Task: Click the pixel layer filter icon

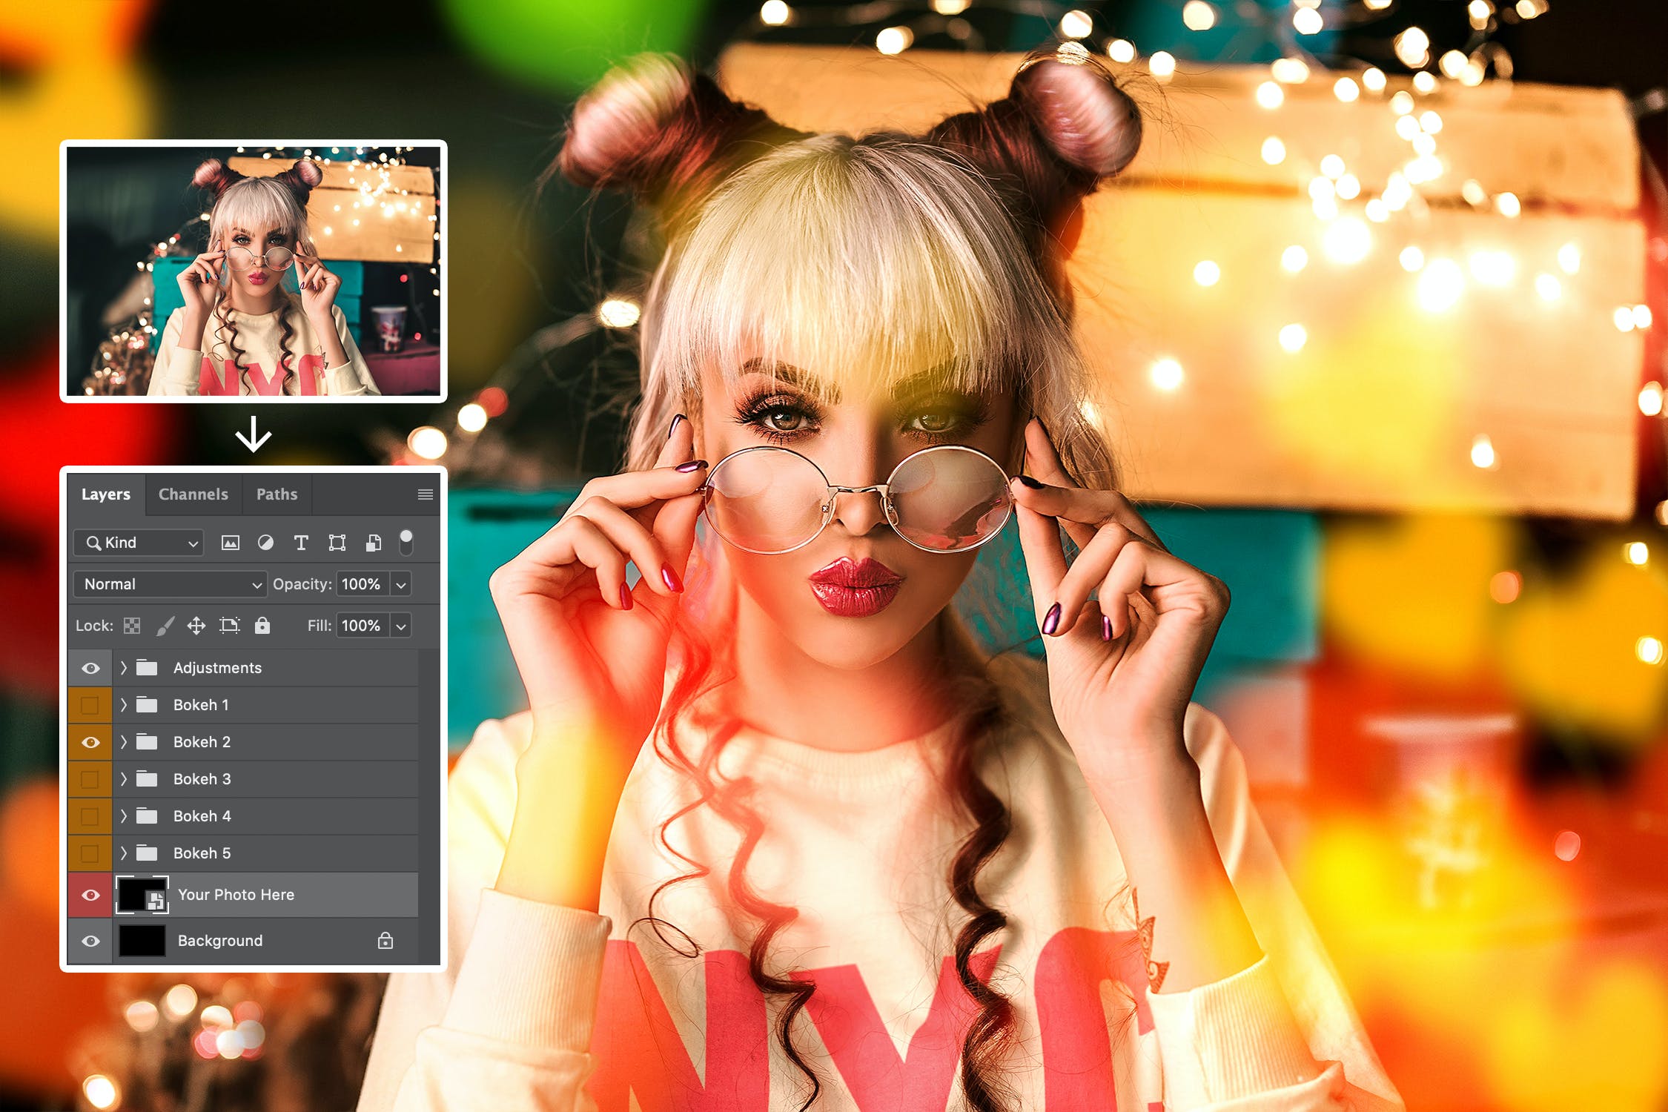Action: coord(231,543)
